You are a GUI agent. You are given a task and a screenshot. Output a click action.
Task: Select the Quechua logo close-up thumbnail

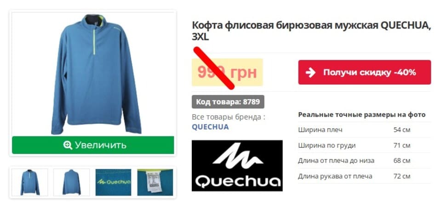point(113,182)
